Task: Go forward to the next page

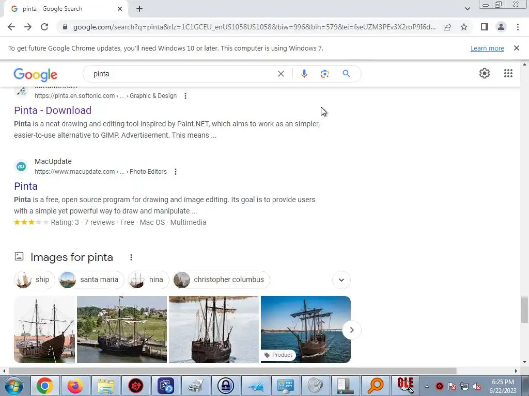Action: 28,27
